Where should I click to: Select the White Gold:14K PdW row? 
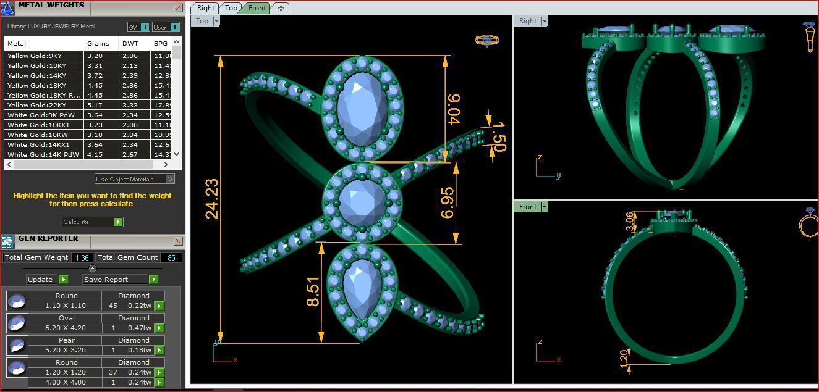88,154
